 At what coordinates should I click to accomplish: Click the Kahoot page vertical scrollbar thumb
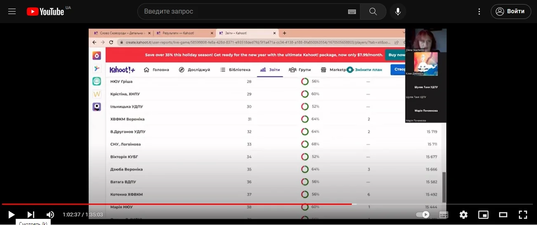pos(444,187)
